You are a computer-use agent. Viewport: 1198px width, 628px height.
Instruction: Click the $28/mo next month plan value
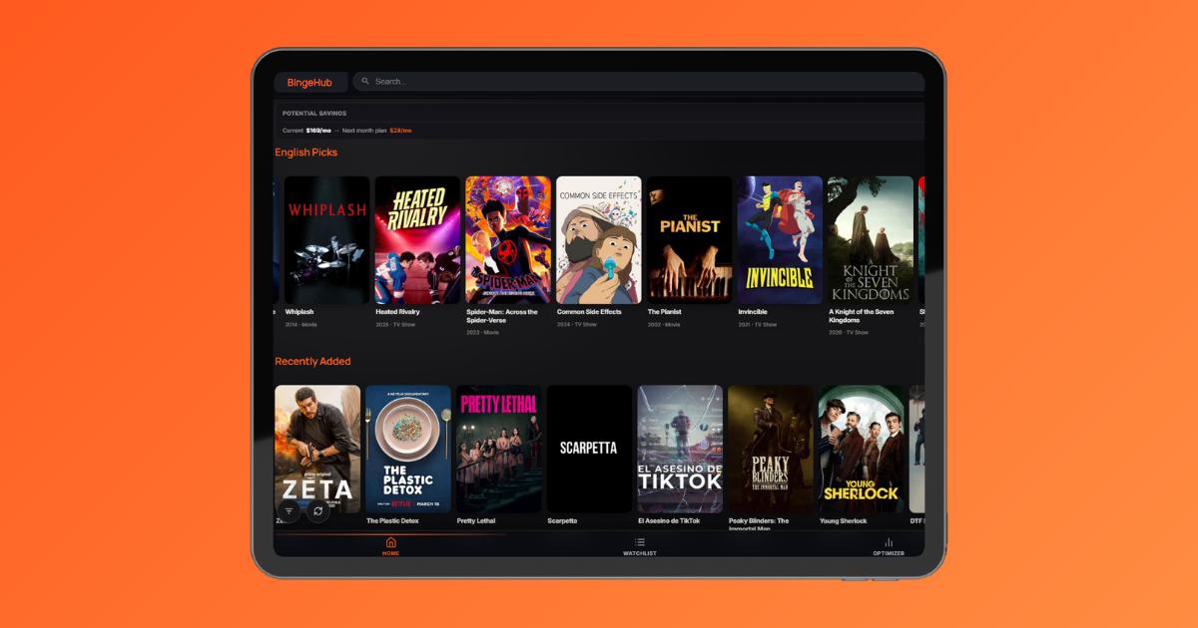coord(400,131)
